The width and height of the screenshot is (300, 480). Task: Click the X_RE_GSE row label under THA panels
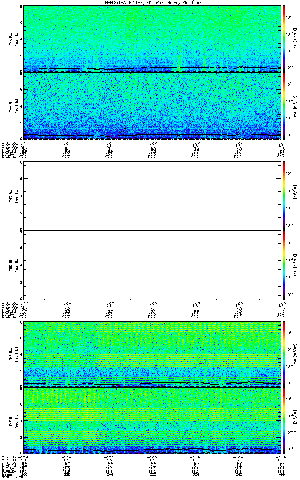tap(10, 143)
